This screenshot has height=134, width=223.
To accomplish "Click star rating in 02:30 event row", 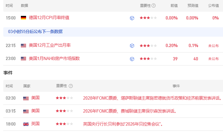I will tap(65, 98).
